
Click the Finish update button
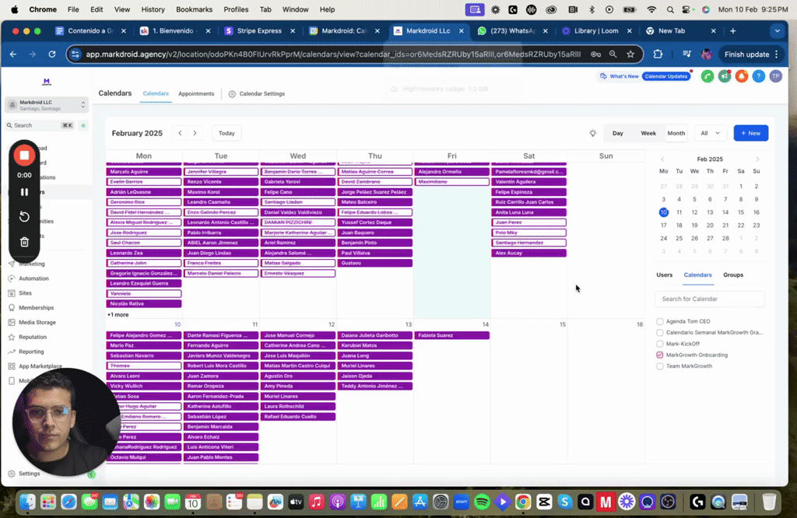[746, 54]
